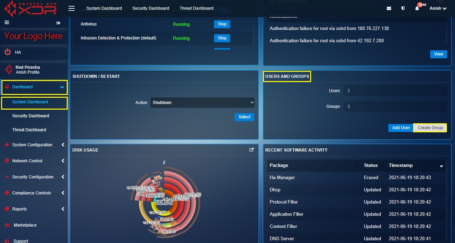Click the Status column header
Image resolution: width=455 pixels, height=243 pixels.
pyautogui.click(x=371, y=165)
